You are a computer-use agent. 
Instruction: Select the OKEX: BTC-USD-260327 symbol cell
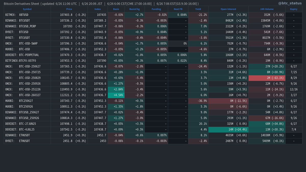(x=27, y=95)
